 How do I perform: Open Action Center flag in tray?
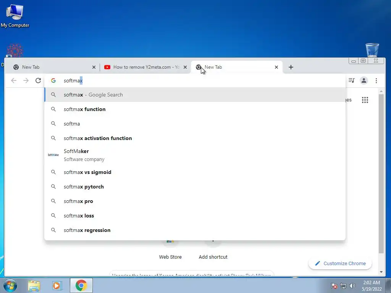[x=334, y=286]
